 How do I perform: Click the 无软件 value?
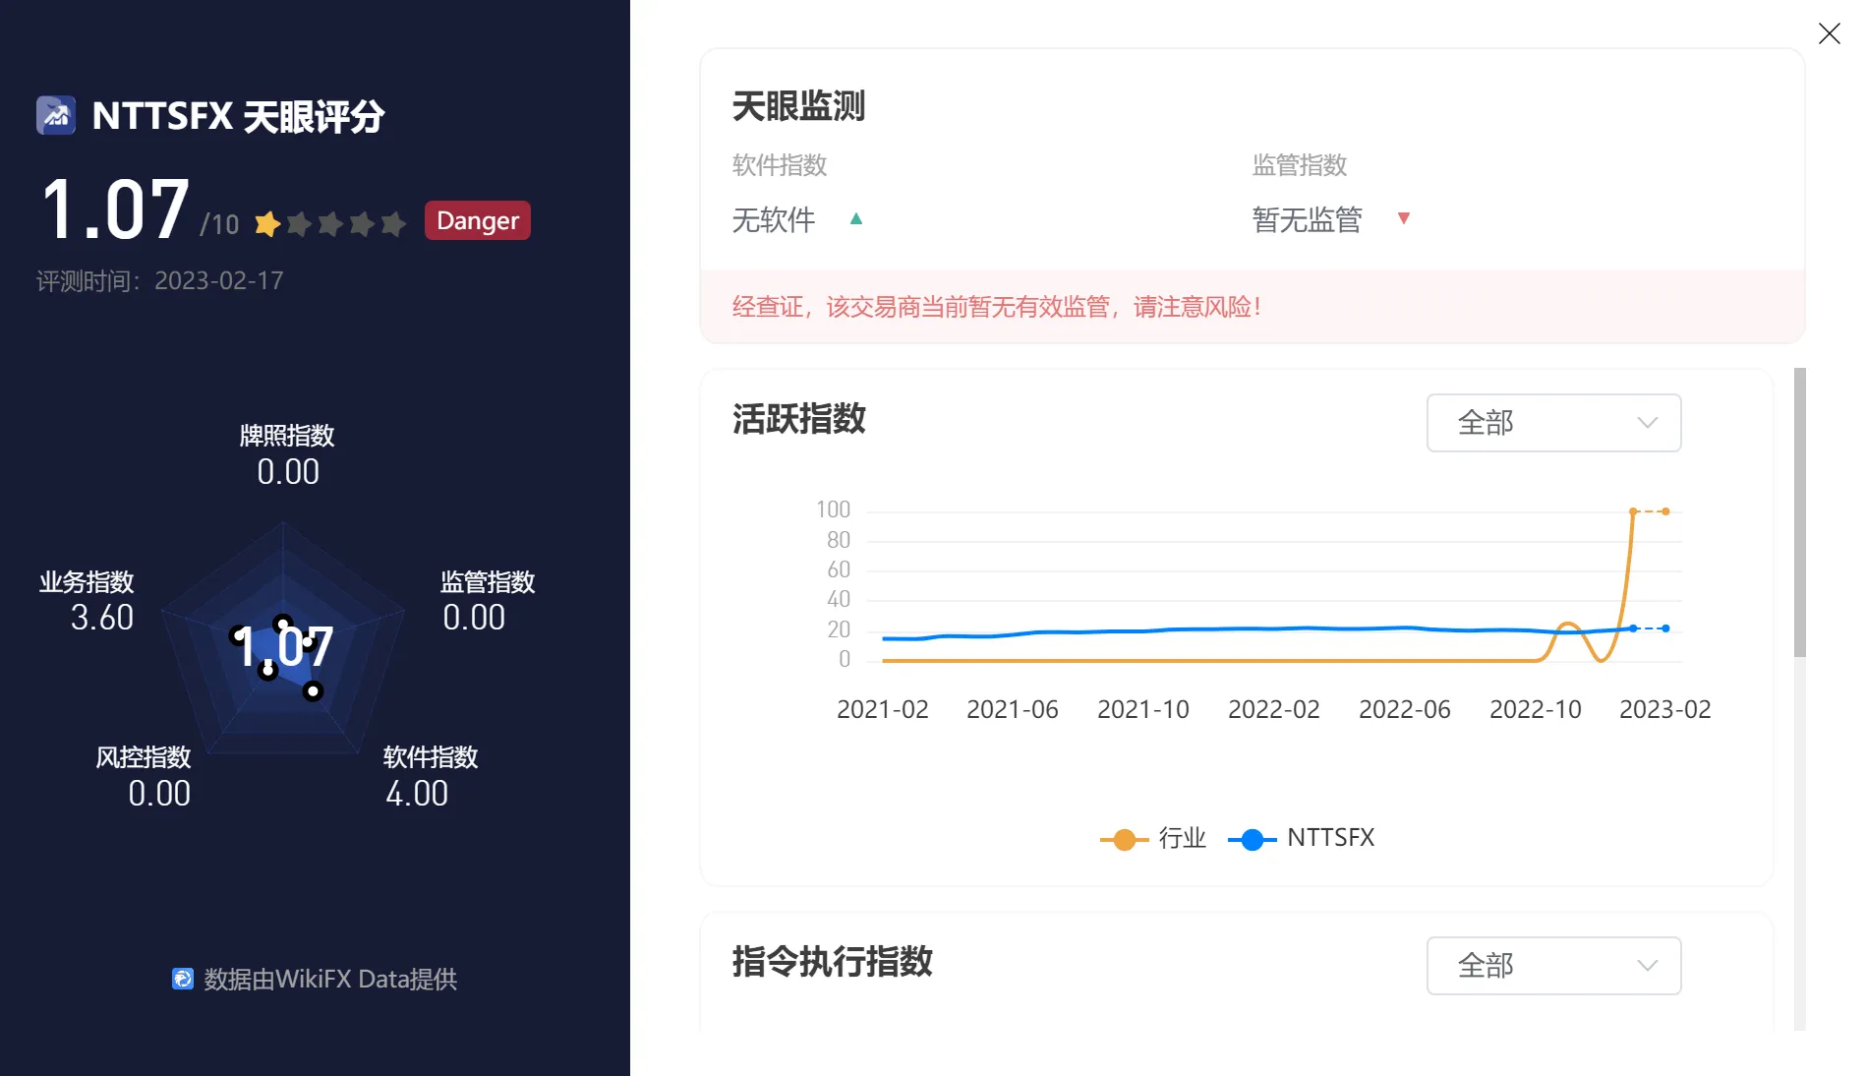pyautogui.click(x=774, y=219)
